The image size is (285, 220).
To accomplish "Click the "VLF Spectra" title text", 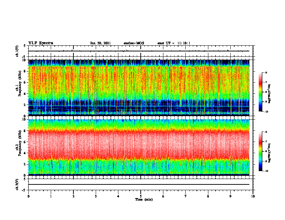I will (41, 43).
